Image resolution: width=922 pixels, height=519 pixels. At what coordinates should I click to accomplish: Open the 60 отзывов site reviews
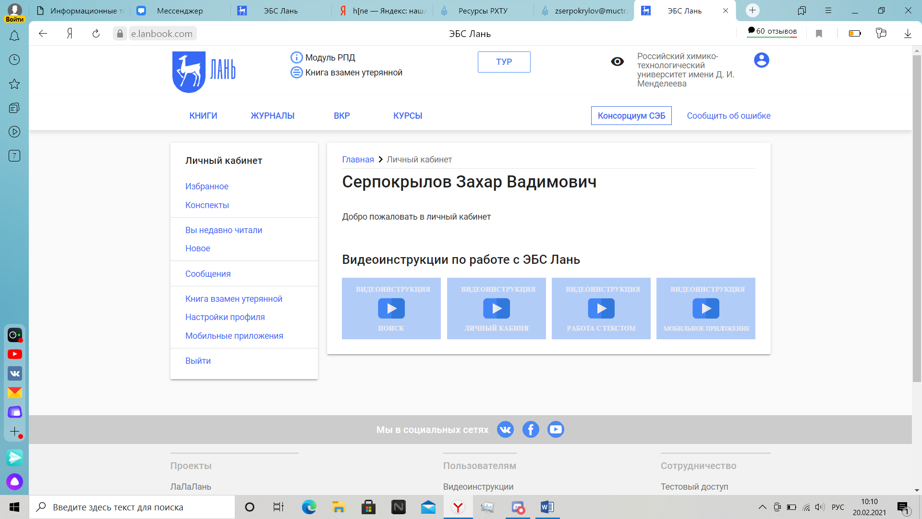pyautogui.click(x=772, y=32)
